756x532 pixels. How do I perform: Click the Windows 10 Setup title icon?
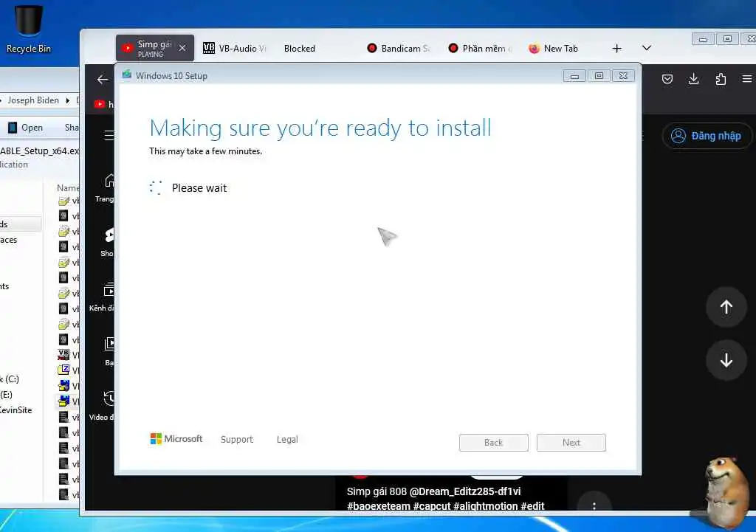coord(127,75)
